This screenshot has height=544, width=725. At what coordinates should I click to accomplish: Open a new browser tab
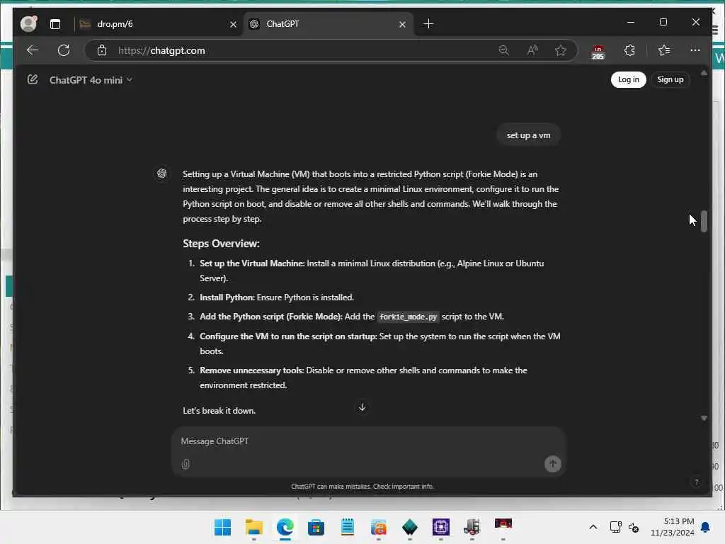pyautogui.click(x=428, y=23)
